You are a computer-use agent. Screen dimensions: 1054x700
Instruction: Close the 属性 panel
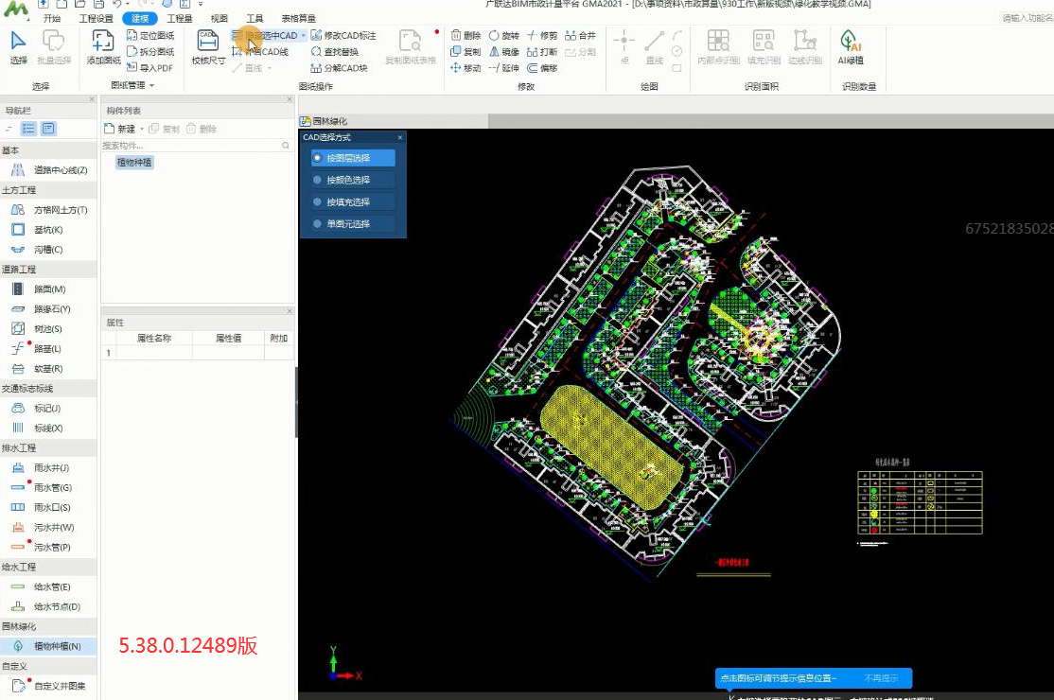pyautogui.click(x=290, y=311)
